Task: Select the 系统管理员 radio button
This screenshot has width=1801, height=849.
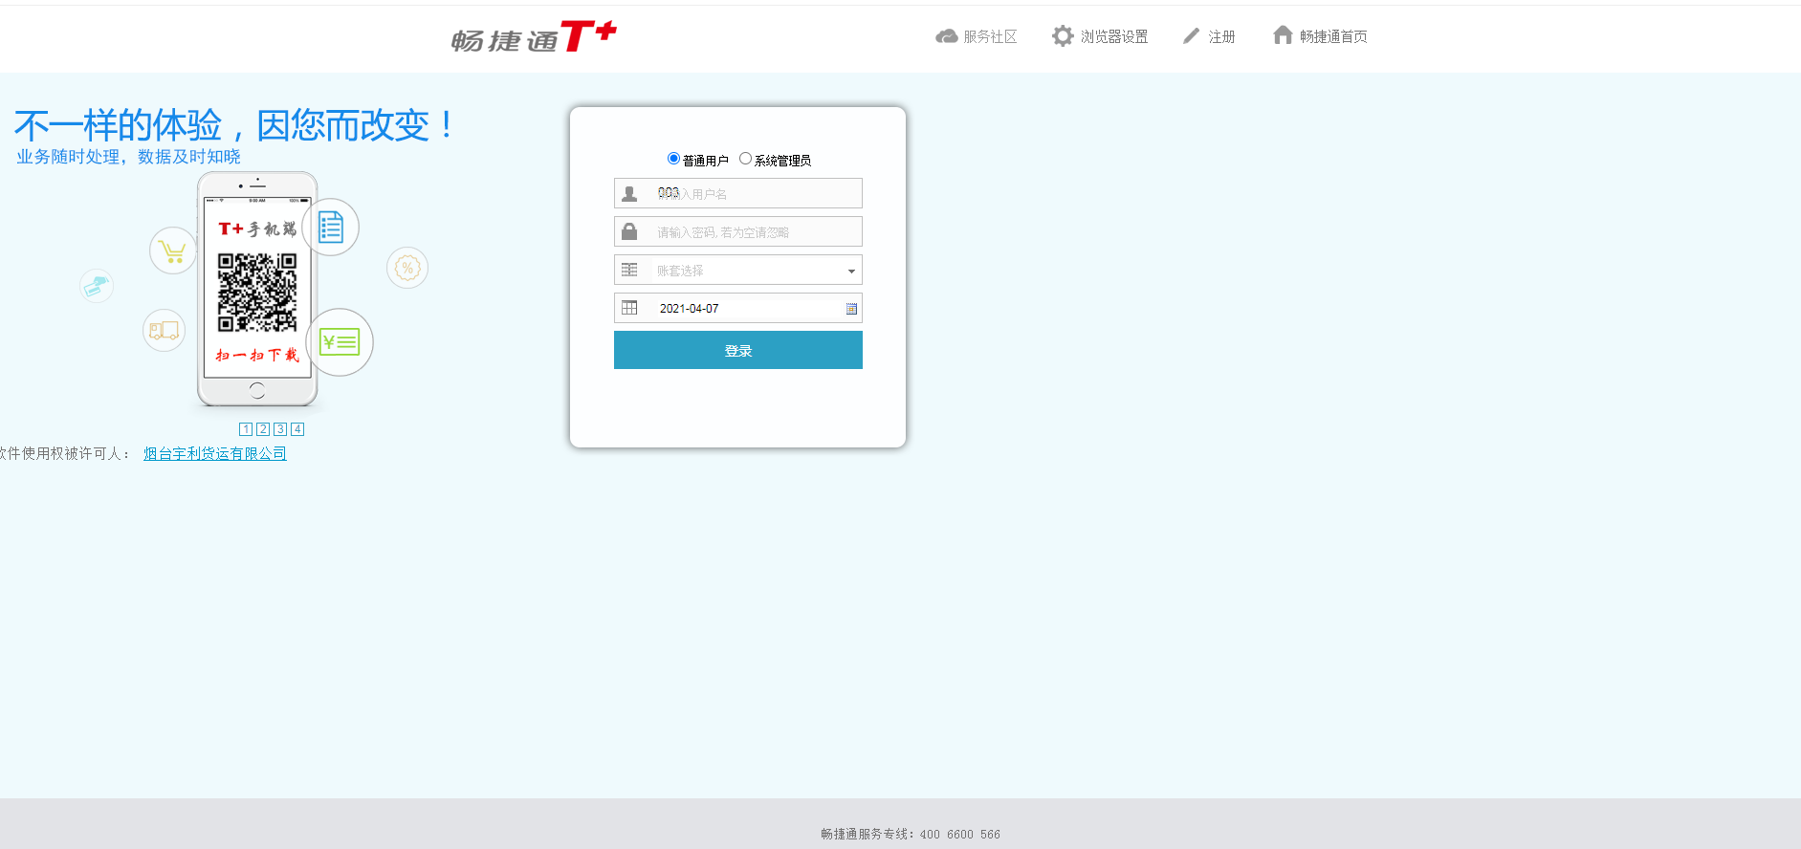Action: click(745, 159)
